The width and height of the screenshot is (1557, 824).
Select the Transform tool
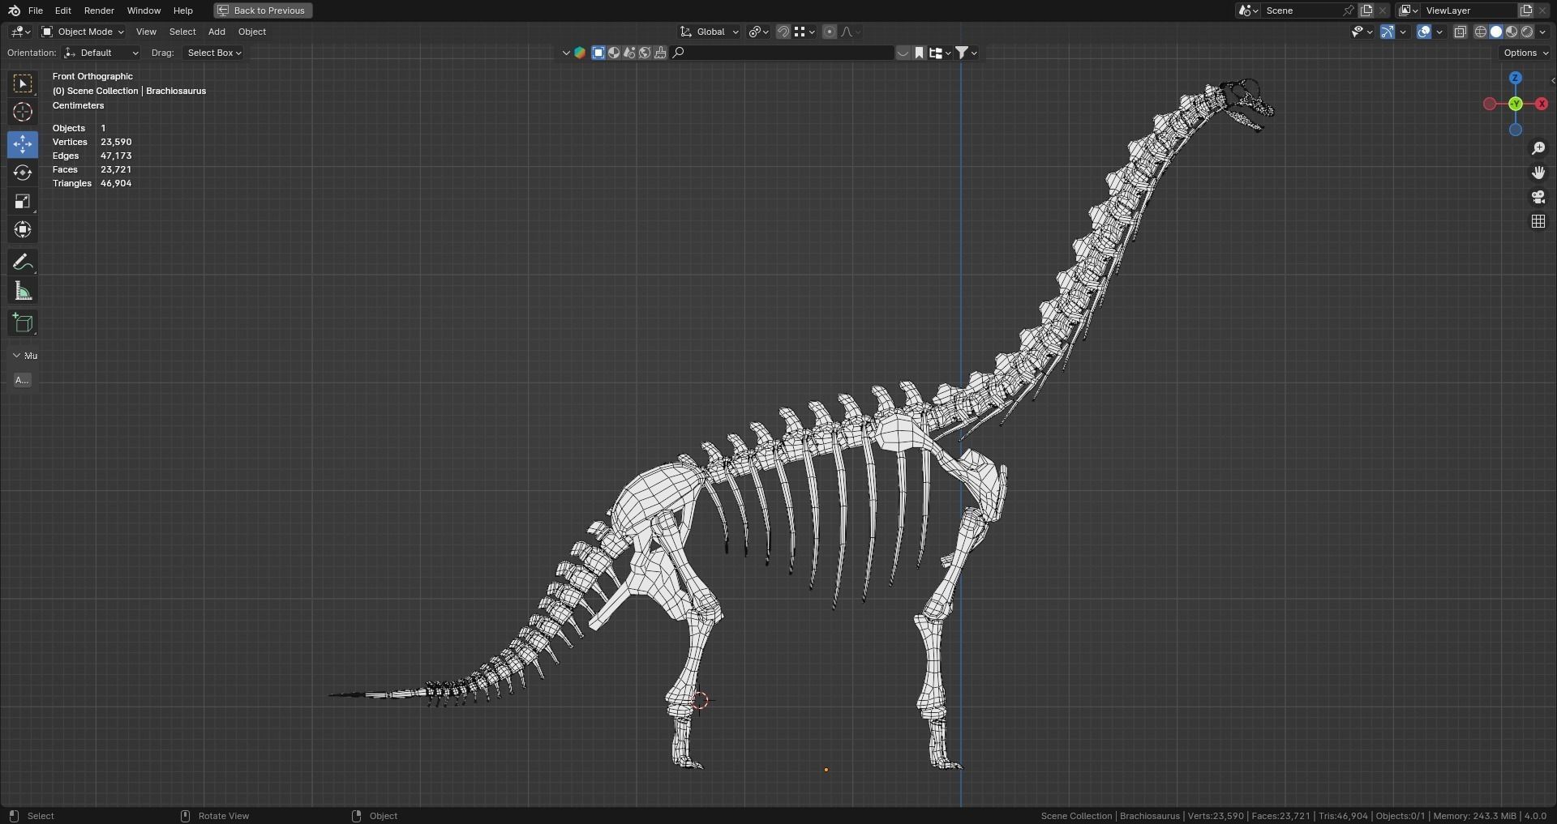tap(23, 229)
